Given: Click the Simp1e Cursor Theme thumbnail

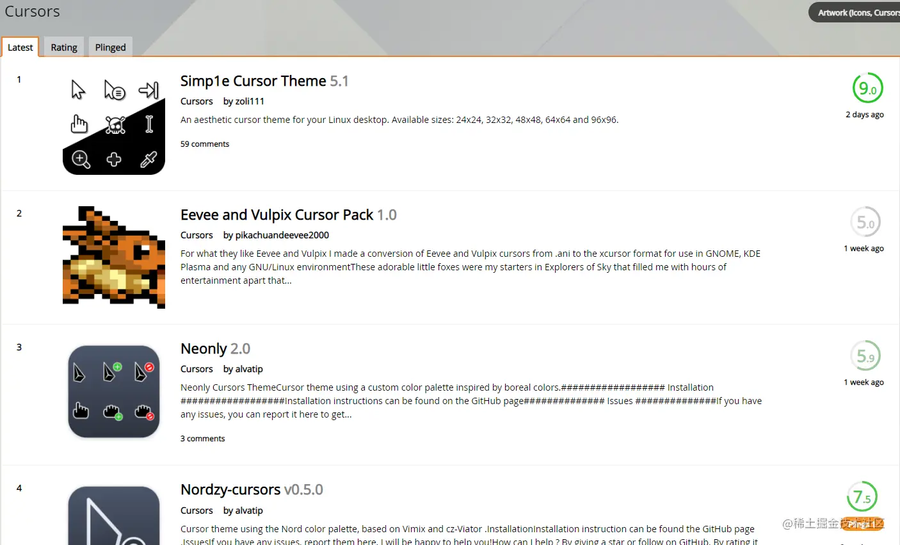Looking at the screenshot, I should click(x=114, y=124).
